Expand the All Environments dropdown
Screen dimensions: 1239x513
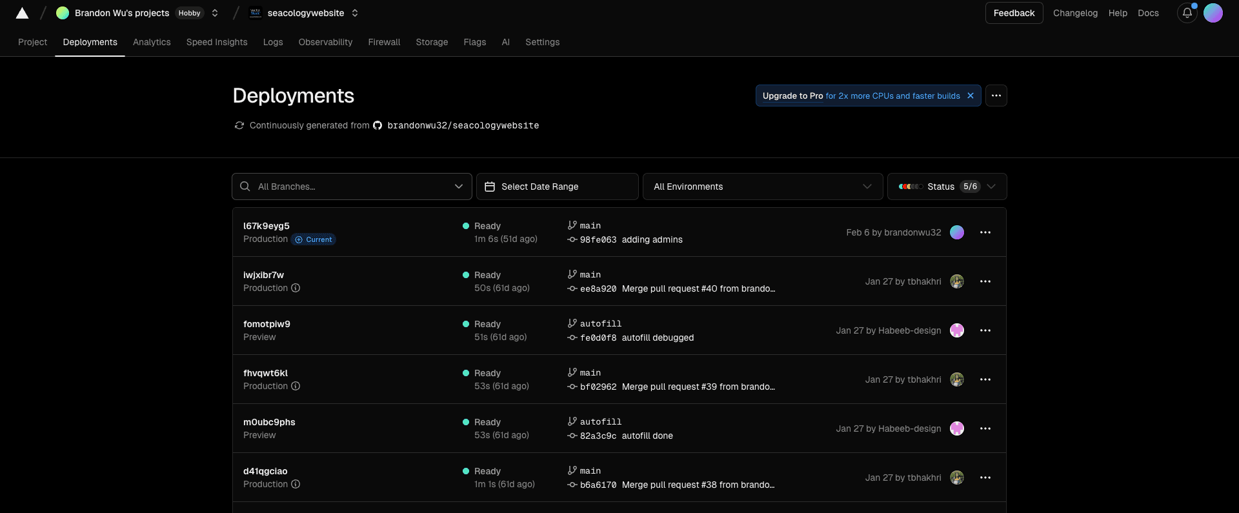pyautogui.click(x=762, y=186)
